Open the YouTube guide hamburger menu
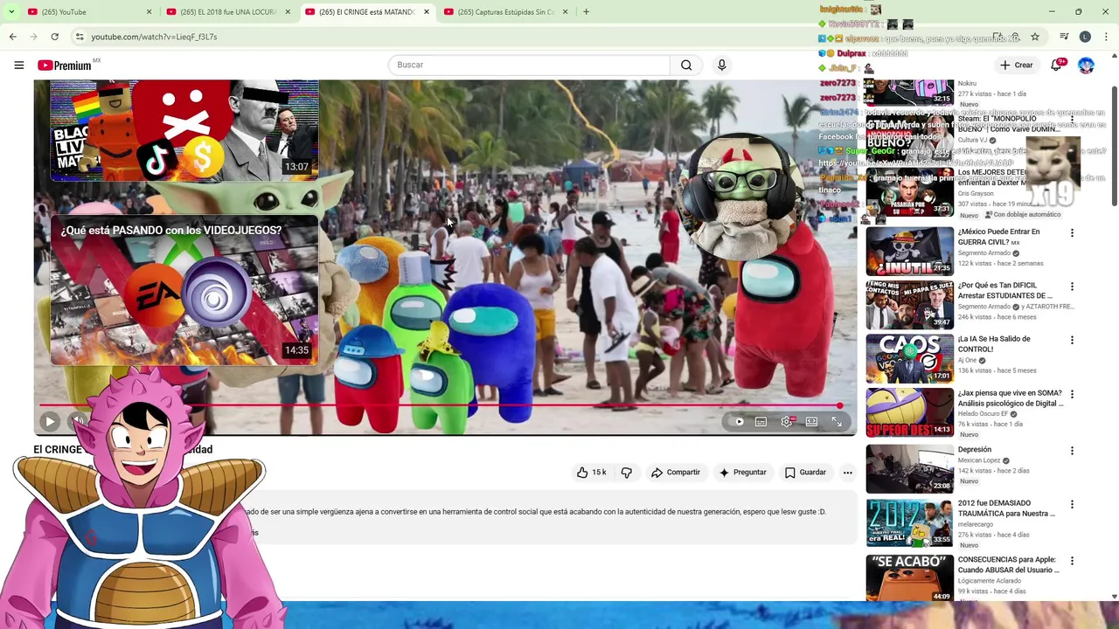 point(18,65)
